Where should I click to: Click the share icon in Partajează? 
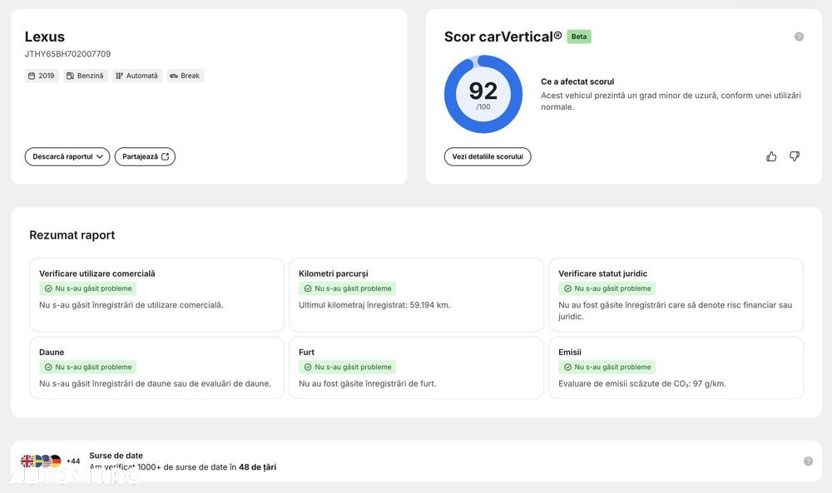[x=165, y=156]
